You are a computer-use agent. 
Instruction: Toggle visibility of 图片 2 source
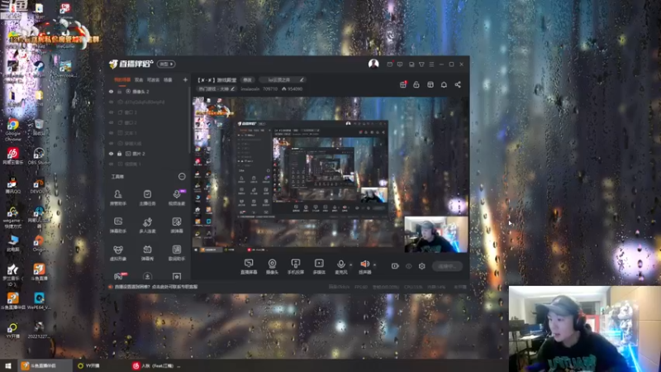pyautogui.click(x=112, y=154)
